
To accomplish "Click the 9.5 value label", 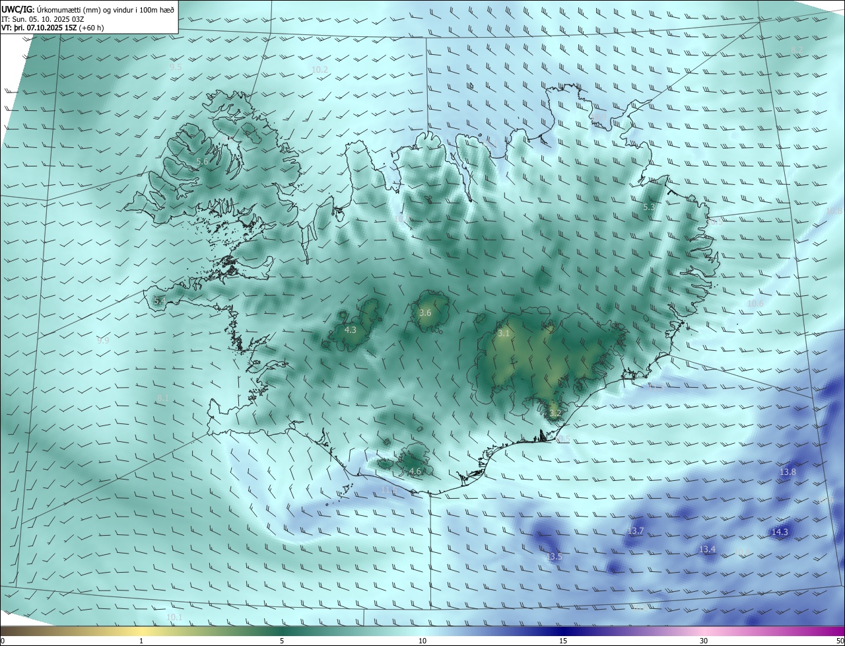I will pos(176,67).
